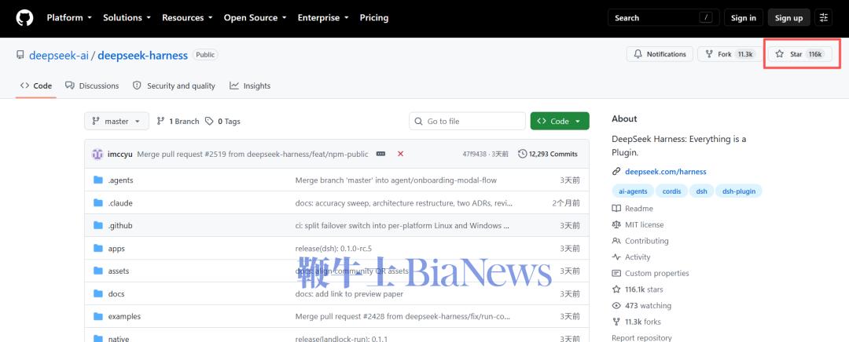Open the imccyu author link
Screen dimensions: 849x342
pos(120,154)
